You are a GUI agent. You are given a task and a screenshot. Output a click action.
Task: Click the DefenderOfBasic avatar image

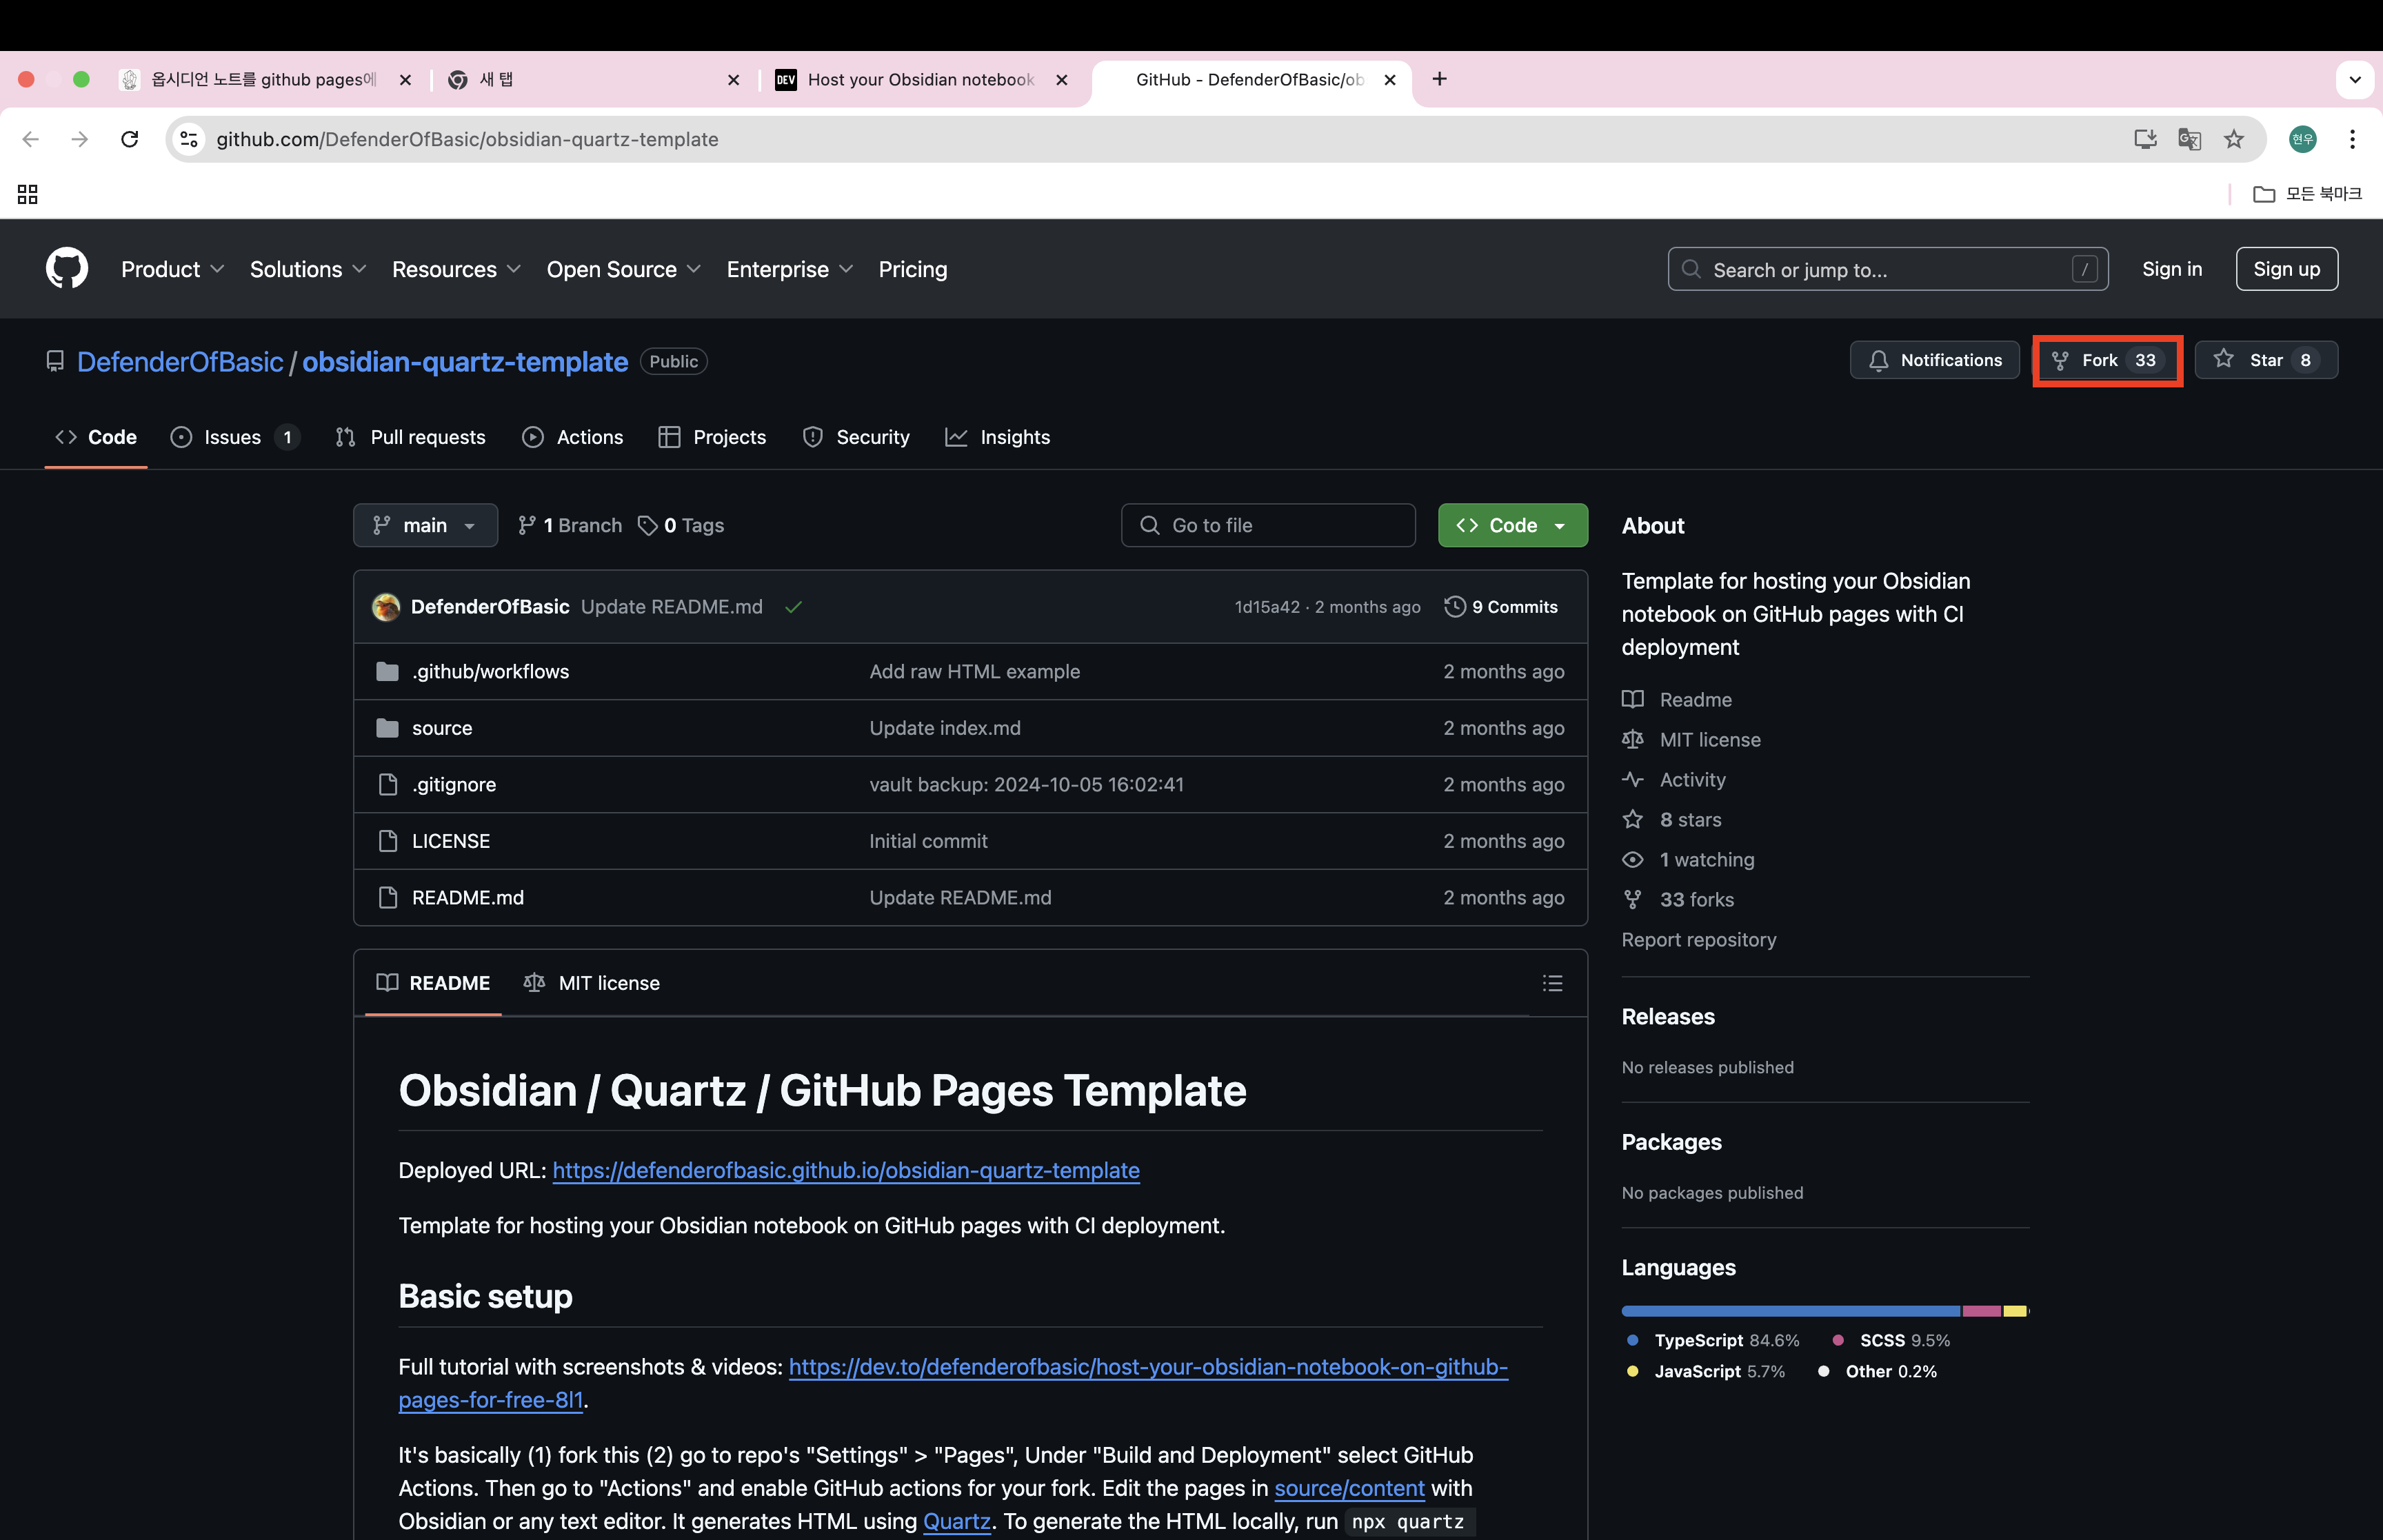[x=386, y=607]
